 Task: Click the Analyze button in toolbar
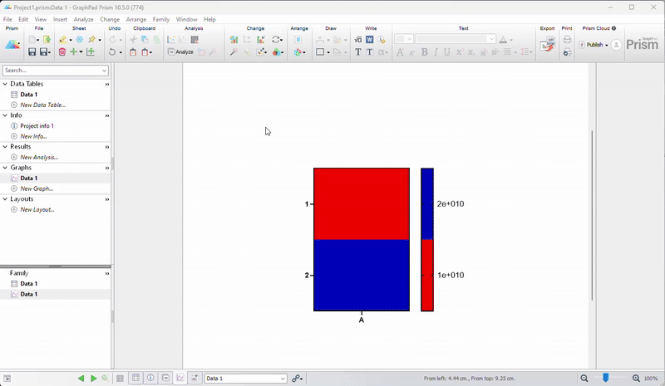180,52
